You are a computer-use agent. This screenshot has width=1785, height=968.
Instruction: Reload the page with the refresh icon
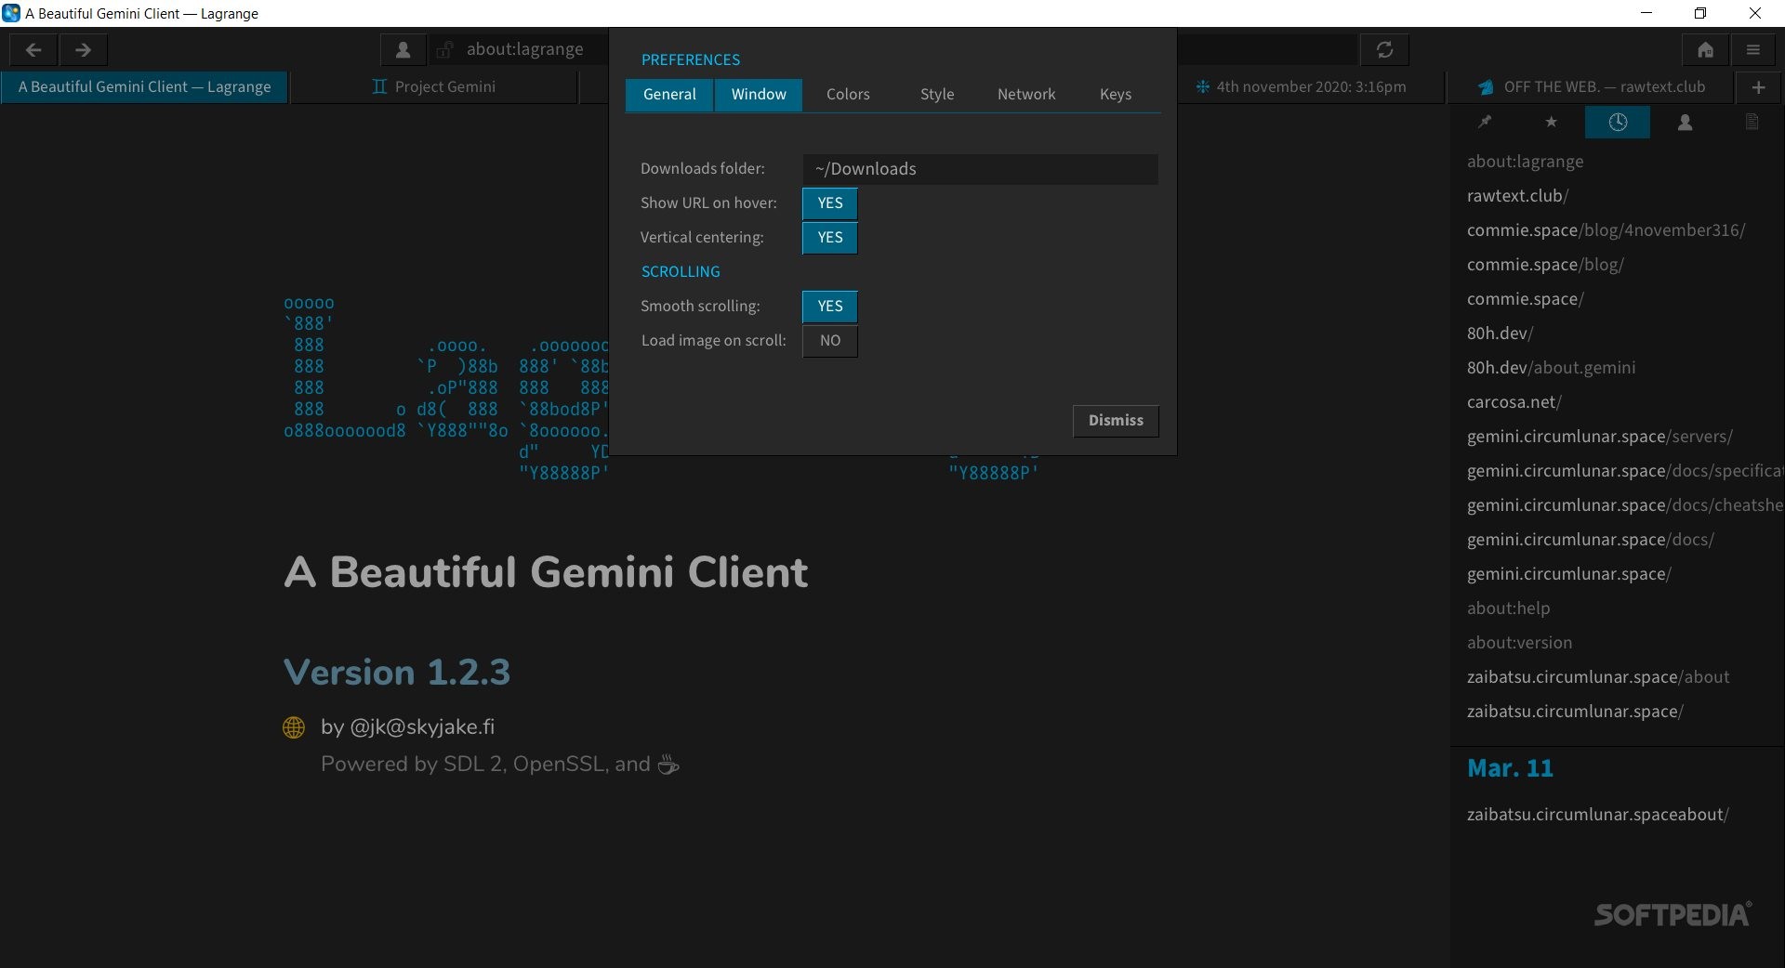(x=1384, y=50)
